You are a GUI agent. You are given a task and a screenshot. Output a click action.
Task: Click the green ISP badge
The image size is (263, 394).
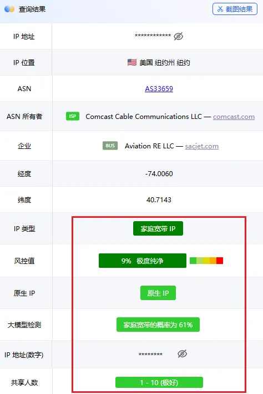point(73,116)
